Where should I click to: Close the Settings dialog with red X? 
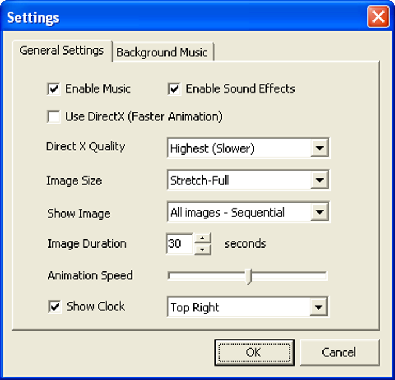pyautogui.click(x=378, y=17)
